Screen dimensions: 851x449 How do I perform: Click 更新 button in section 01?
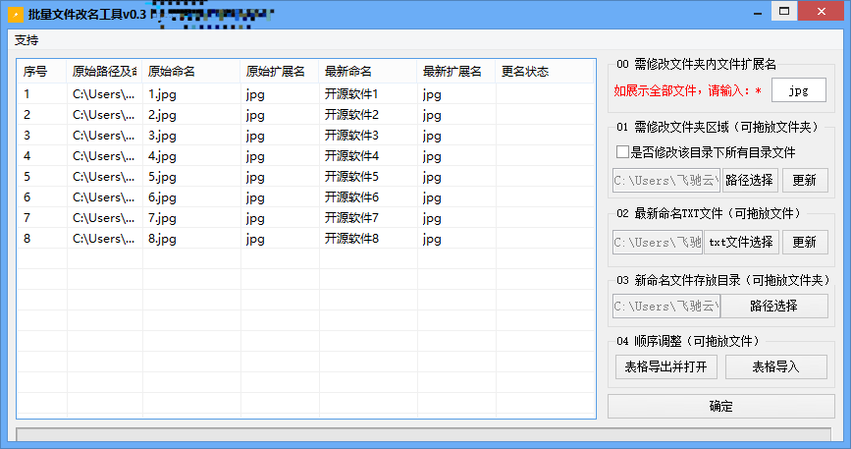(804, 180)
